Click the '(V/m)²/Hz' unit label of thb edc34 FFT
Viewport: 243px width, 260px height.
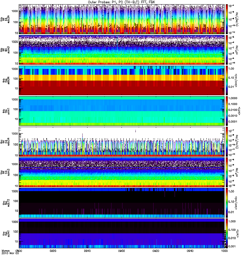237,19
